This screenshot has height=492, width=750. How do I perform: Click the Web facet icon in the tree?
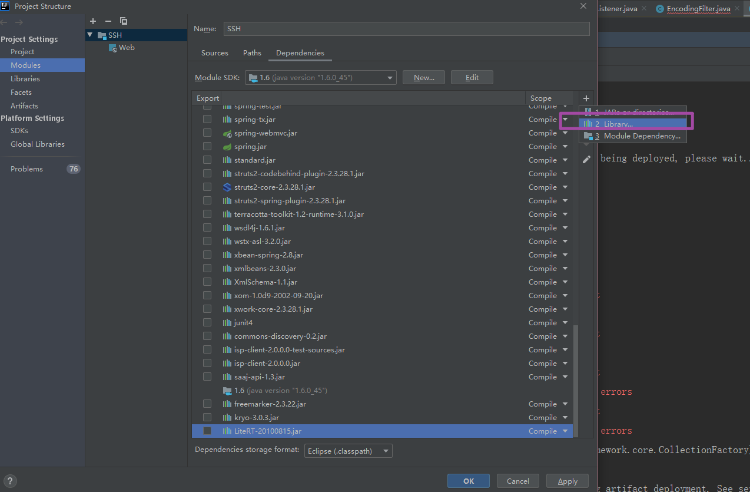click(113, 48)
